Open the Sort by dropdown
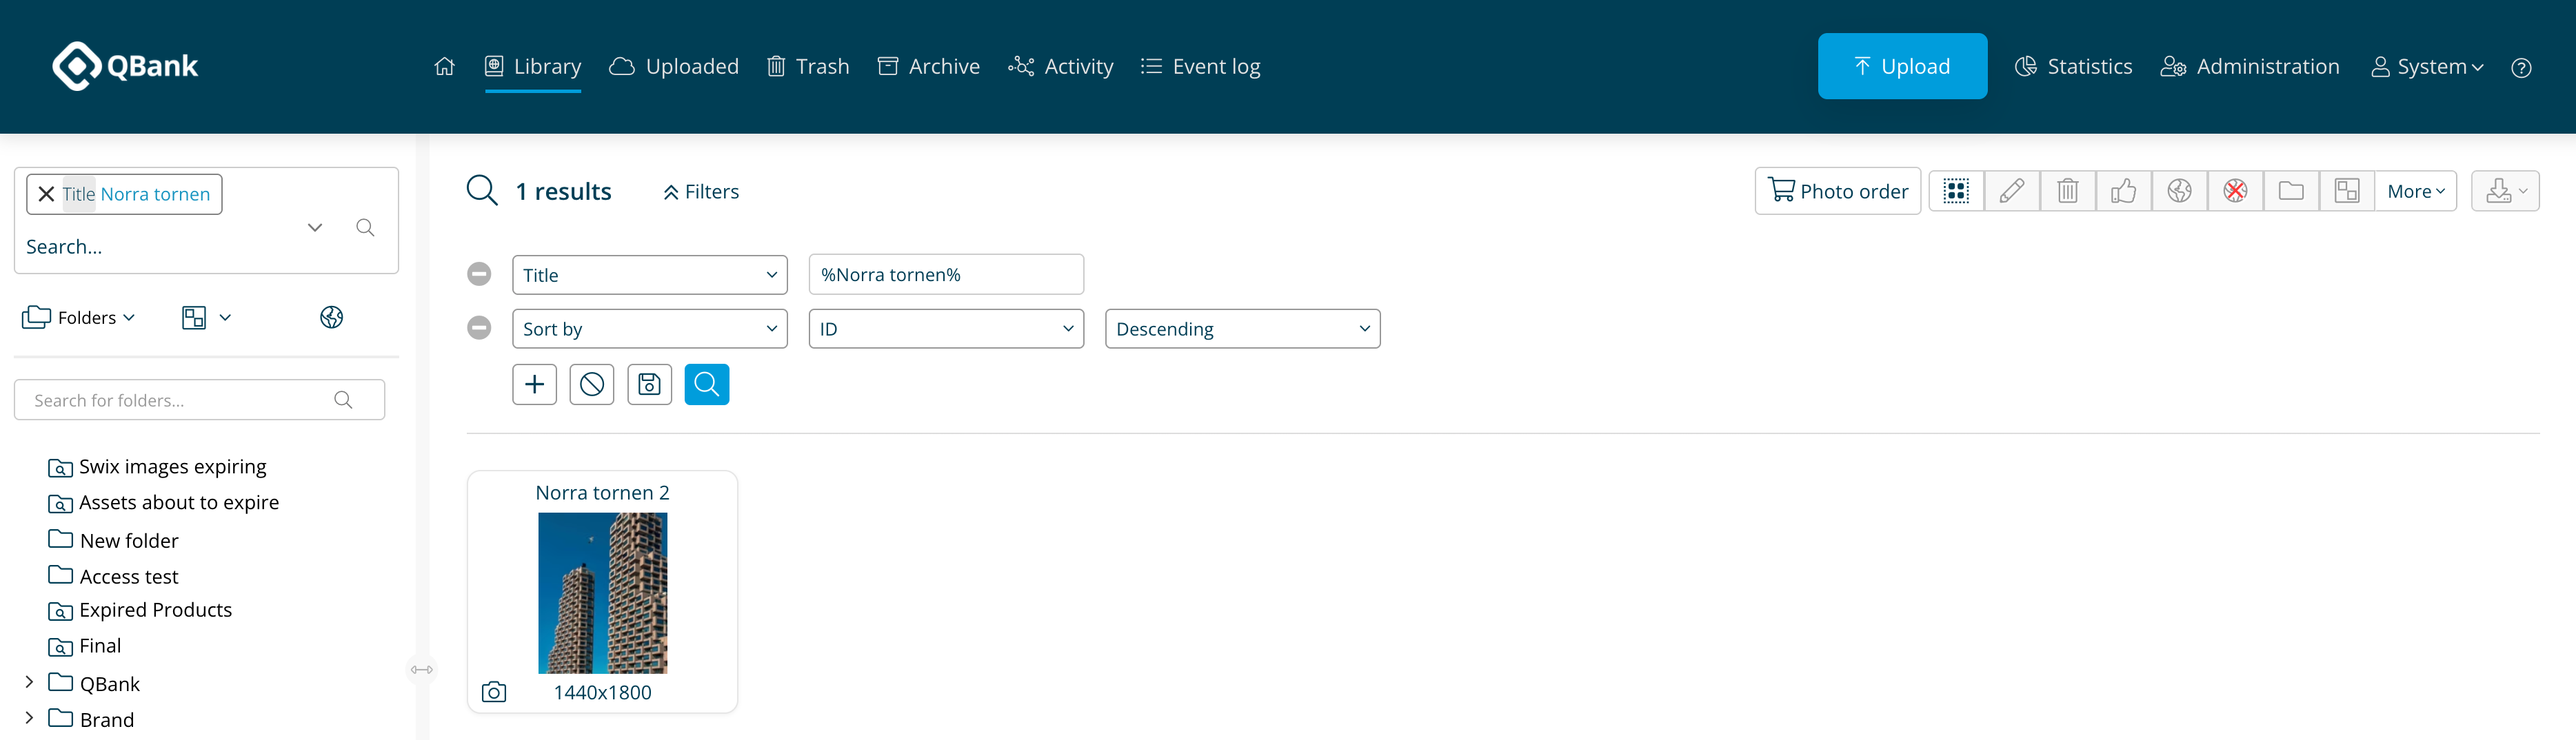 point(650,329)
